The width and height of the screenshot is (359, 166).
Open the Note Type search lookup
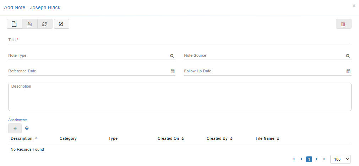point(172,56)
